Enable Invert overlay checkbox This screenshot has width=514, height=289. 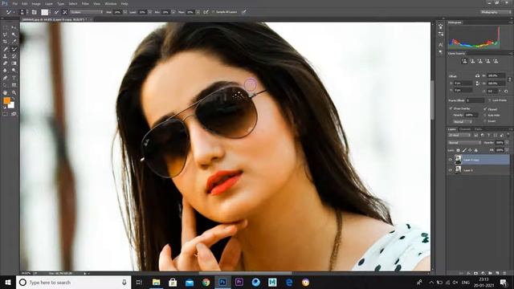click(485, 121)
